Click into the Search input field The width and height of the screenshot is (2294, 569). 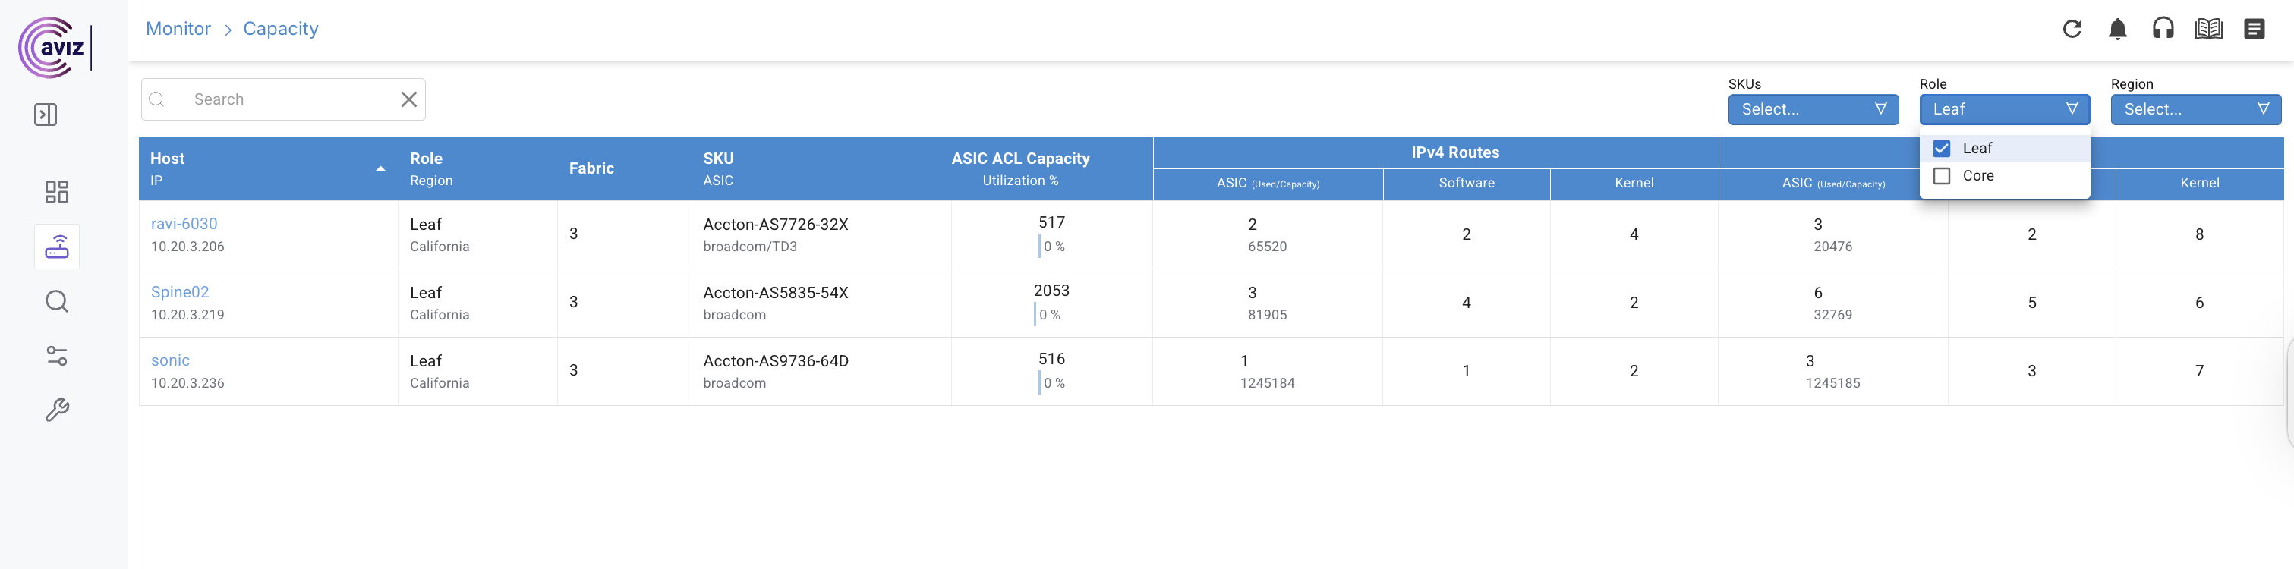click(285, 99)
